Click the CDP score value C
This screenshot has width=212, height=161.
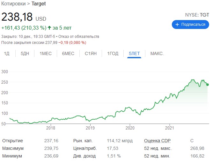[x=192, y=141]
